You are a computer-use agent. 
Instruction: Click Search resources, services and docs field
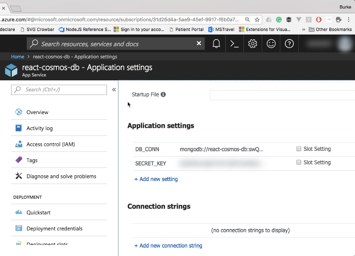click(116, 43)
